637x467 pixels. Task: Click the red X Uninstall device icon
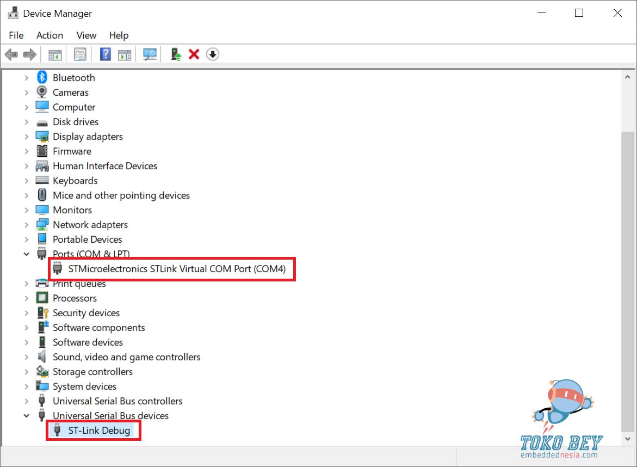(194, 54)
